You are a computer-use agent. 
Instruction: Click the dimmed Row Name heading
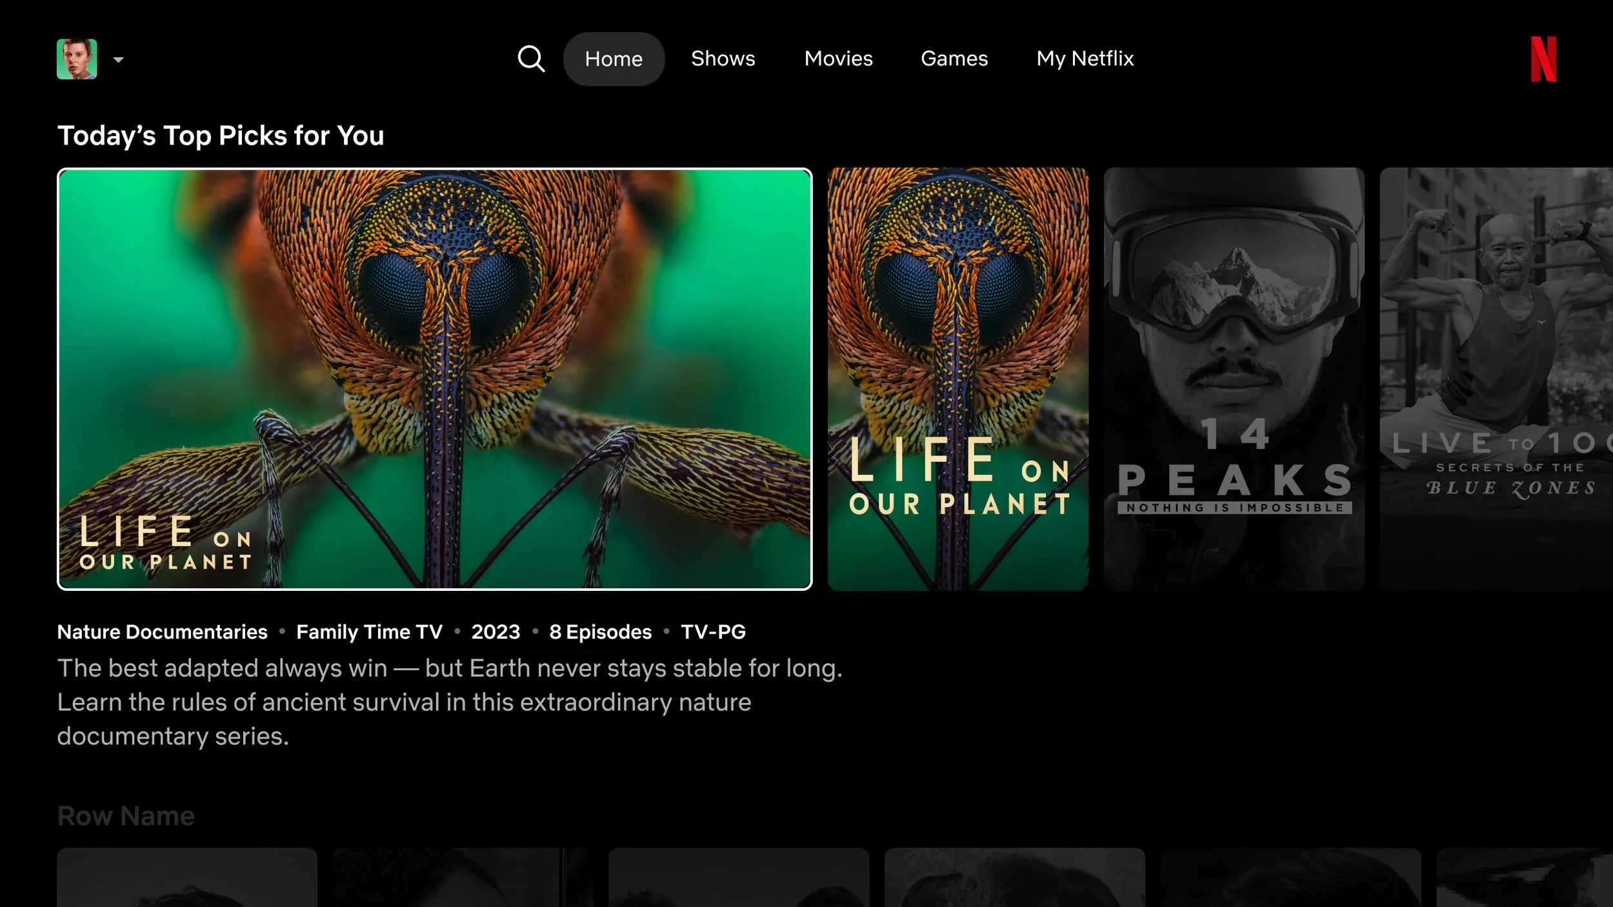126,816
